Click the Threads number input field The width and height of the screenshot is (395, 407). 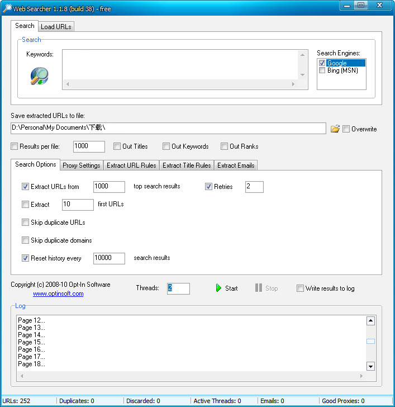coord(178,288)
